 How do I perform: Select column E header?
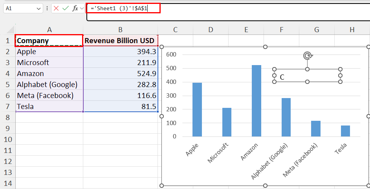246,30
